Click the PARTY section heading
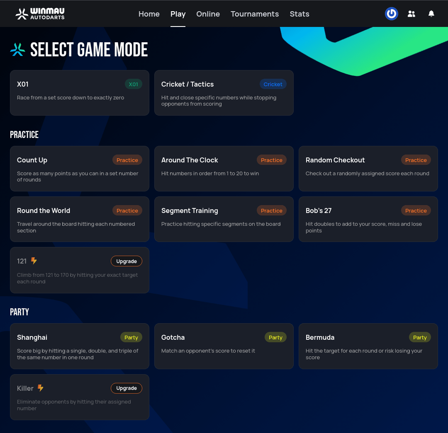The width and height of the screenshot is (448, 433). 19,312
